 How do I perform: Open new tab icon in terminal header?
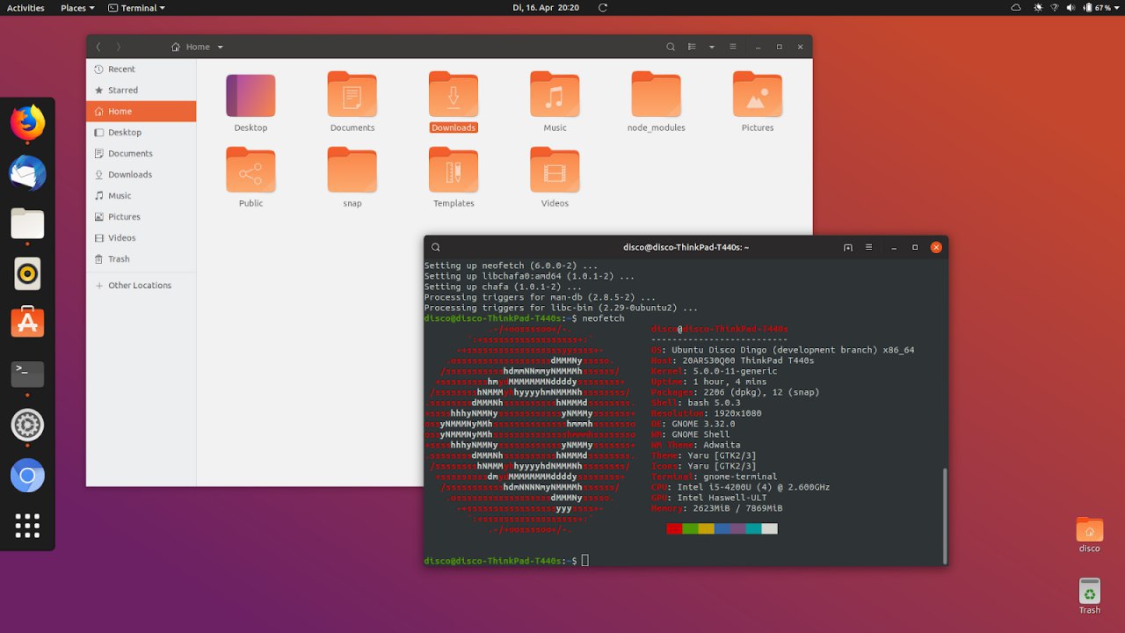(x=847, y=248)
